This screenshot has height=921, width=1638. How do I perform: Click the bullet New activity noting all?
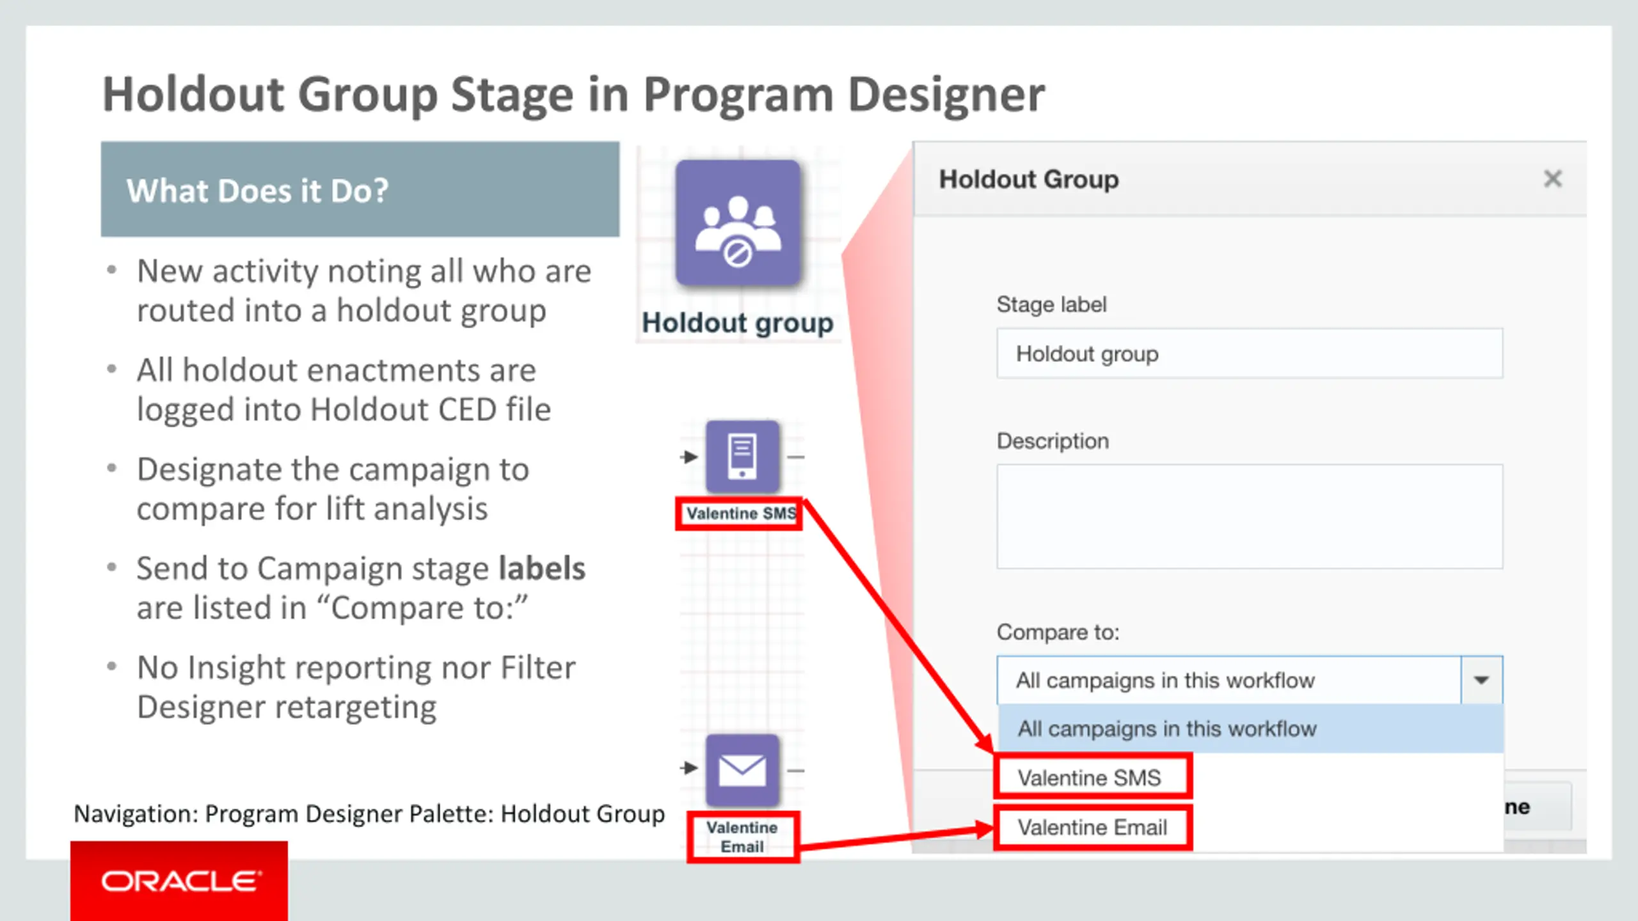(x=364, y=290)
